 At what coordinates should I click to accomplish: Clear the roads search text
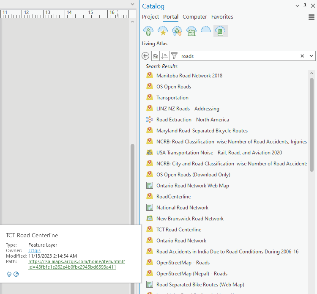302,56
